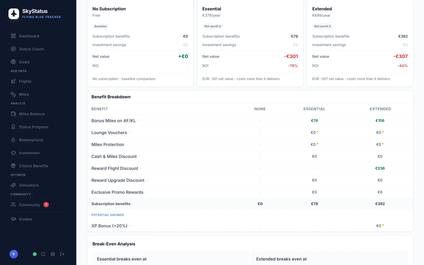The width and height of the screenshot is (424, 265).
Task: Click the red Community notification badge
Action: coord(46,205)
